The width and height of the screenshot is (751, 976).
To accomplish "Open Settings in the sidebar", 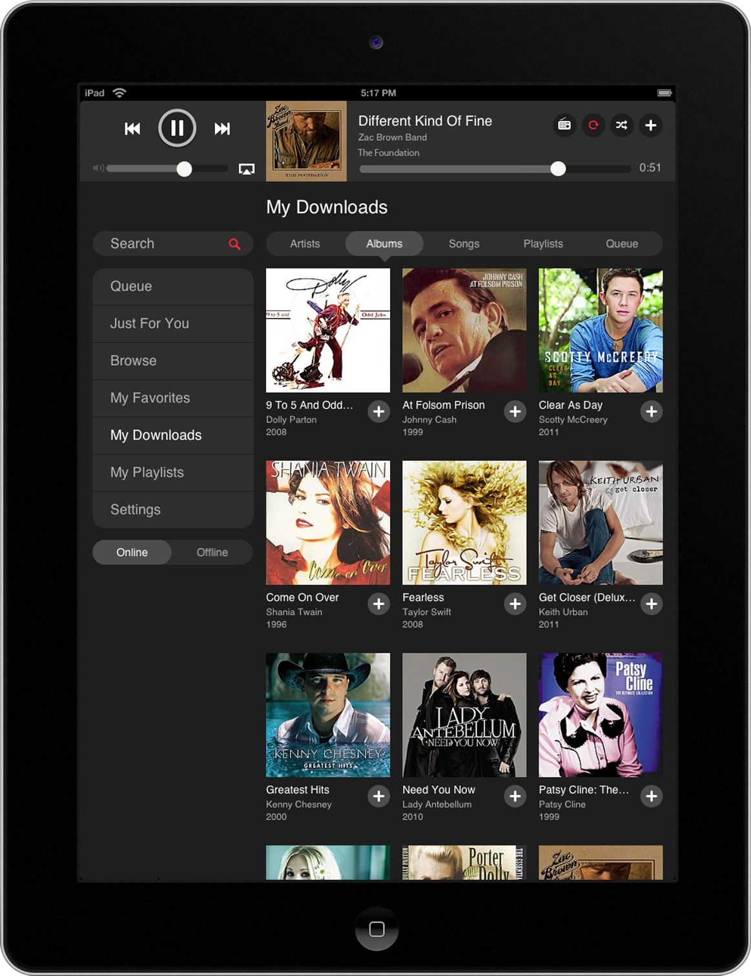I will tap(173, 510).
